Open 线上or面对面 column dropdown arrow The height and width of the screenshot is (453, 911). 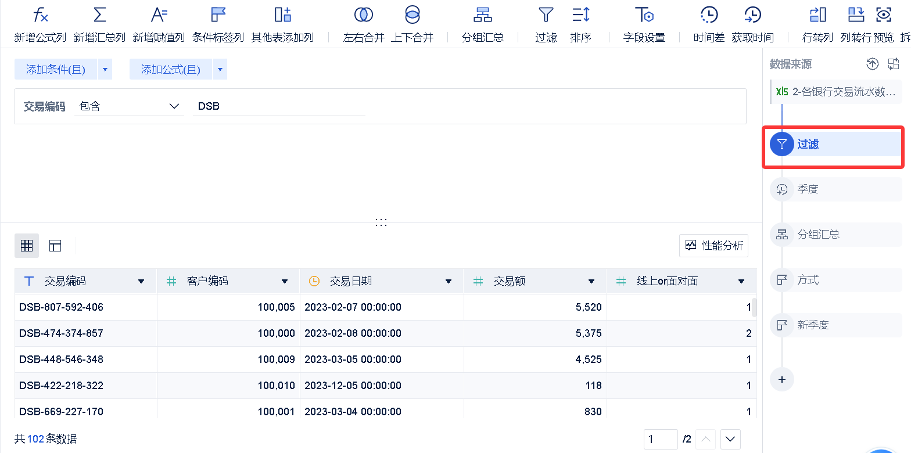pos(741,282)
